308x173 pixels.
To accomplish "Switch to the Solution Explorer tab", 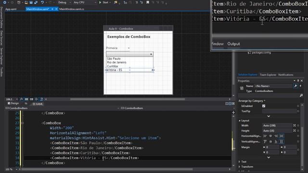I will click(248, 75).
